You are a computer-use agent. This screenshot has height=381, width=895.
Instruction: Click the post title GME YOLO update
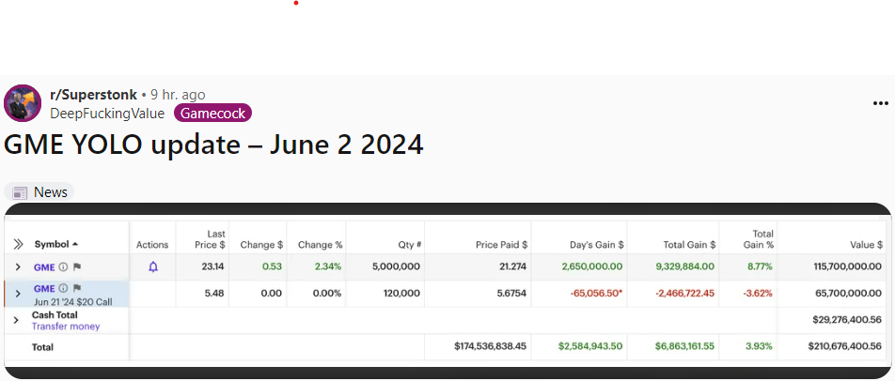click(x=213, y=145)
